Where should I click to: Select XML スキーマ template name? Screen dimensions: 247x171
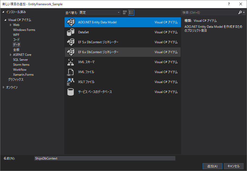coord(86,62)
